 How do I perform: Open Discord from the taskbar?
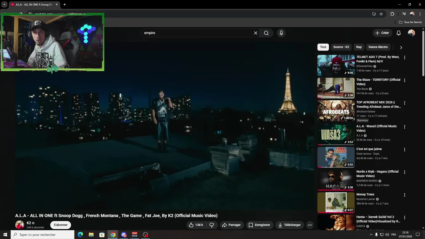pos(124,235)
